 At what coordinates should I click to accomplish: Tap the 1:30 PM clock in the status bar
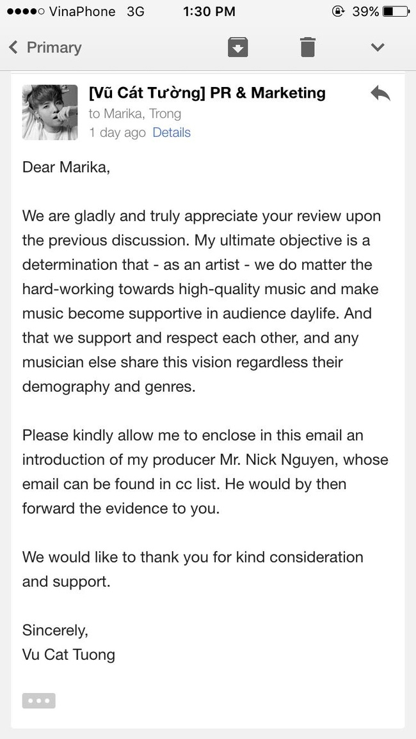point(209,12)
